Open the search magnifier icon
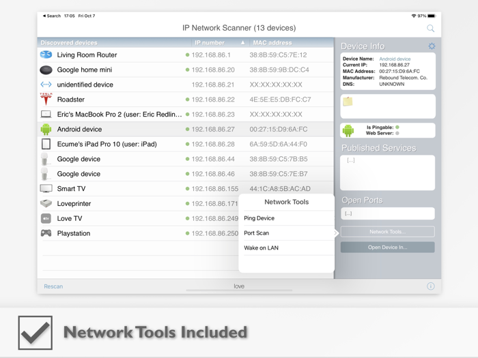478x358 pixels. click(430, 29)
